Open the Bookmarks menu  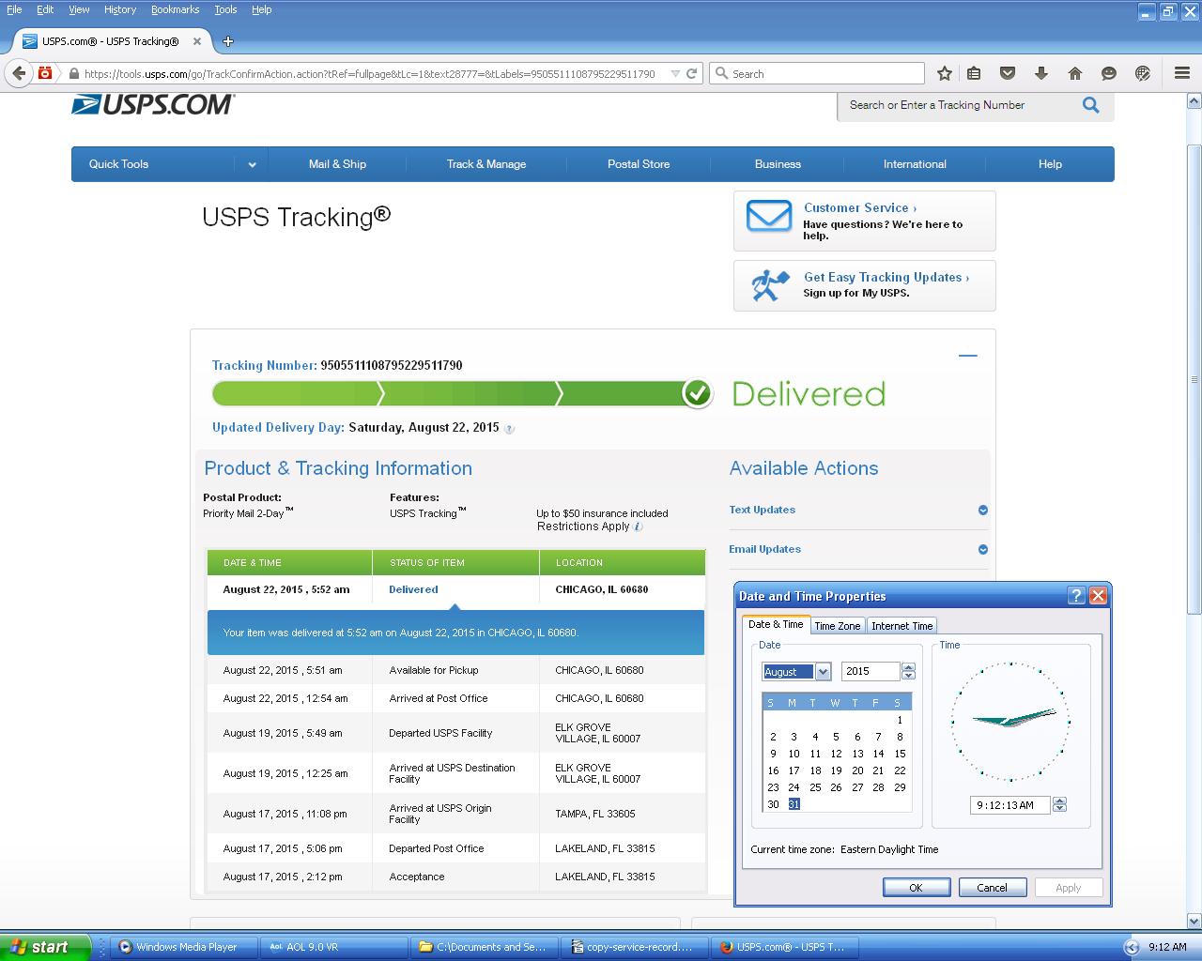pos(175,9)
